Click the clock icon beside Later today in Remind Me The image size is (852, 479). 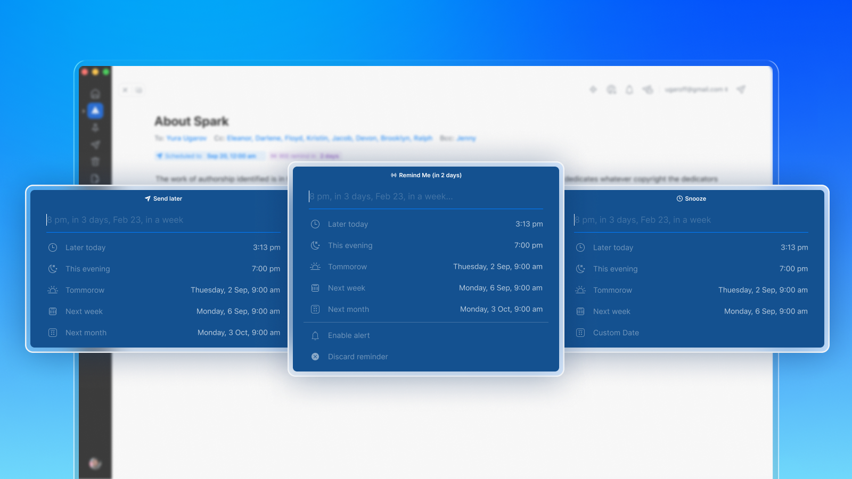(x=315, y=224)
